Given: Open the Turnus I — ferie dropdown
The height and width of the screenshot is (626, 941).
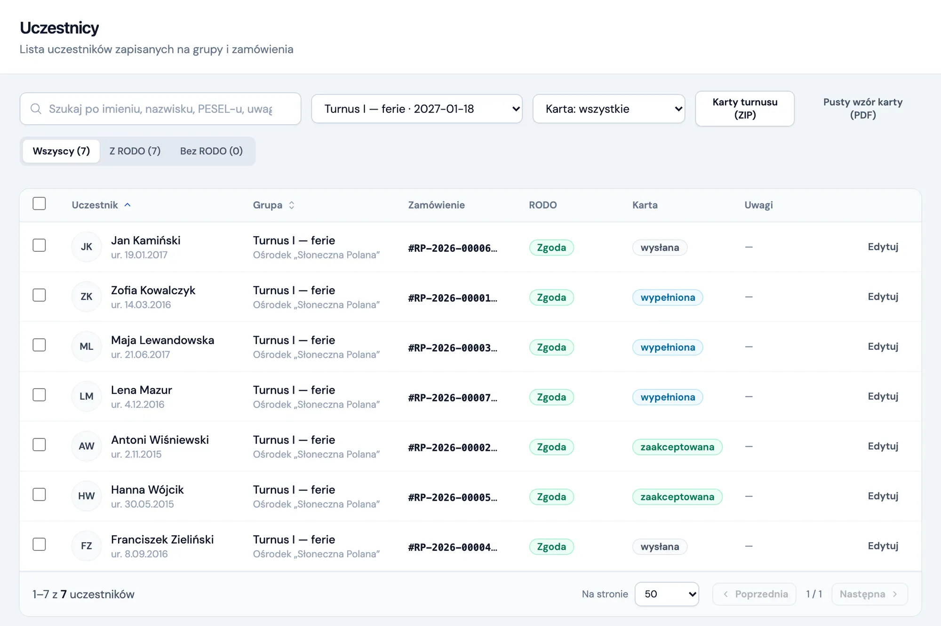Looking at the screenshot, I should pos(417,109).
